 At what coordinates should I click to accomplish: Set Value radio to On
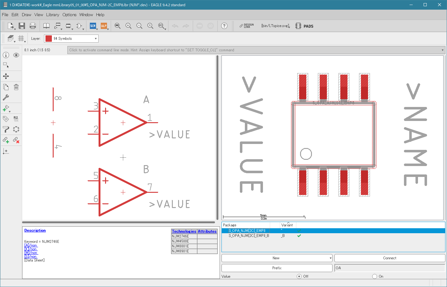click(375, 276)
